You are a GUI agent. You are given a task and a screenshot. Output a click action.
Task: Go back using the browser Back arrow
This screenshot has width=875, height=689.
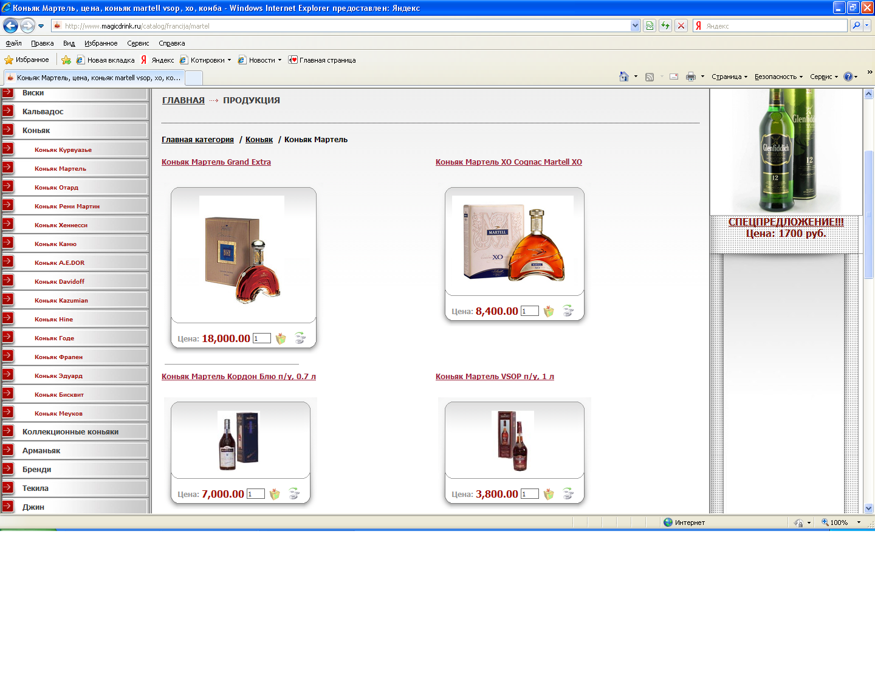click(10, 26)
